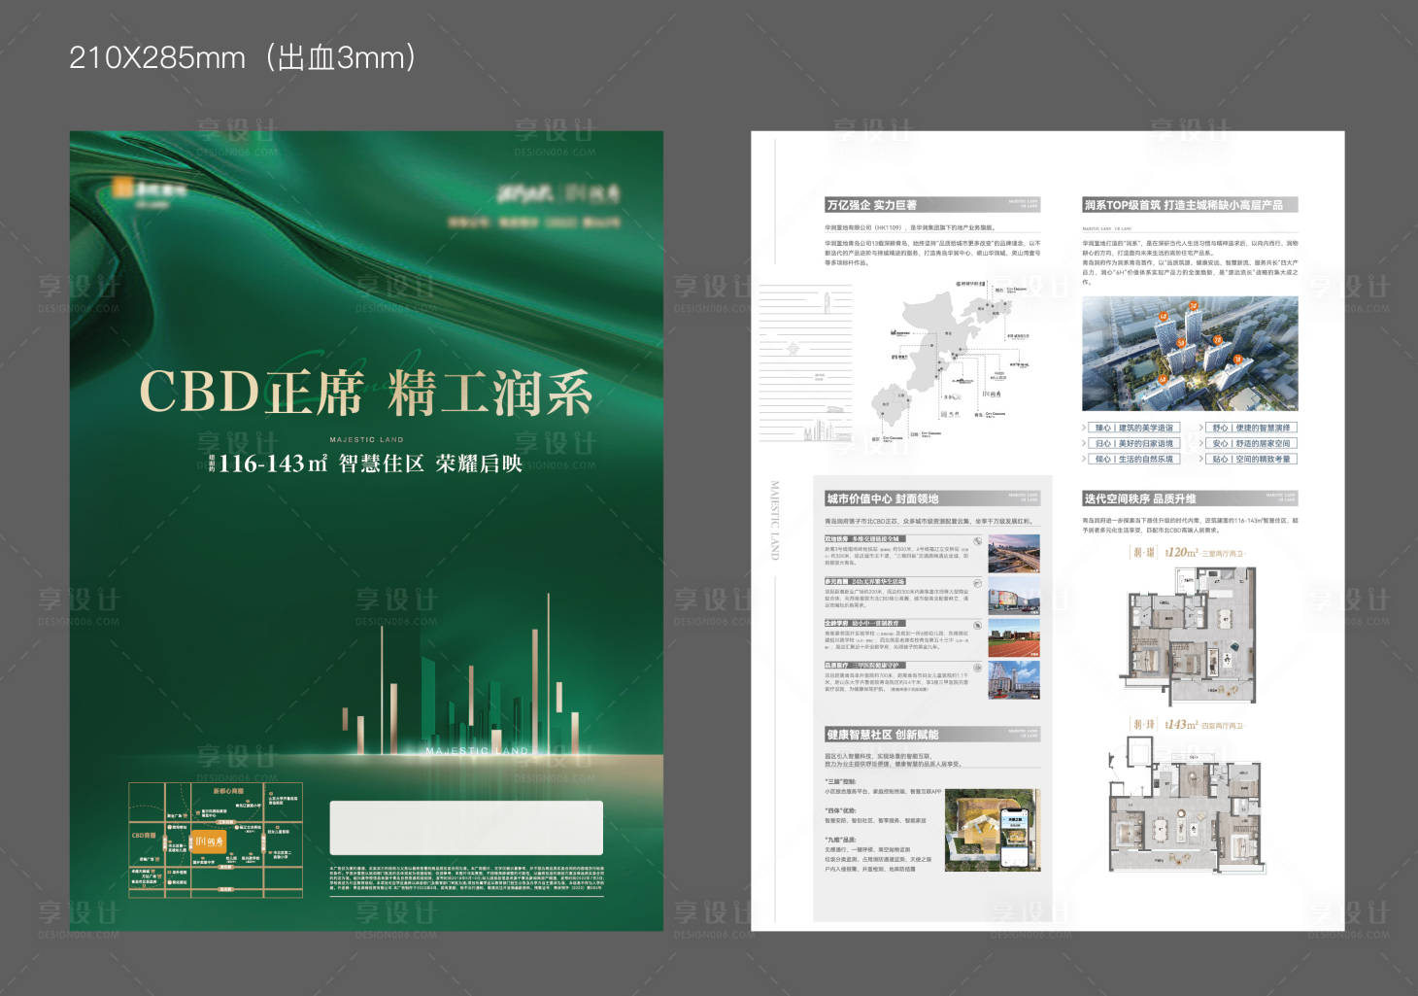Screen dimensions: 1418x996
Task: Expand the chevron before 归心 item
Action: (x=1085, y=442)
